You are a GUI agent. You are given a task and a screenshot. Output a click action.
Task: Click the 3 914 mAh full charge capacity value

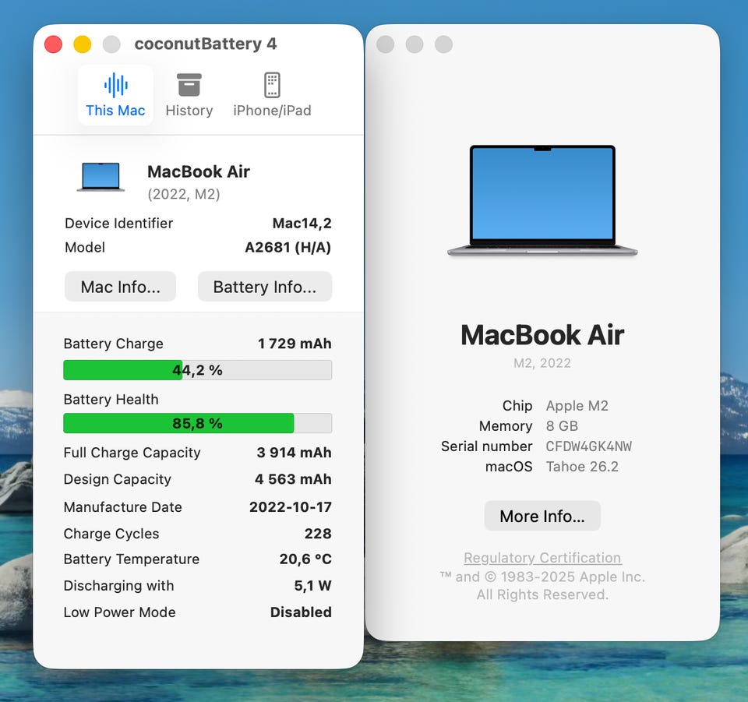coord(294,452)
